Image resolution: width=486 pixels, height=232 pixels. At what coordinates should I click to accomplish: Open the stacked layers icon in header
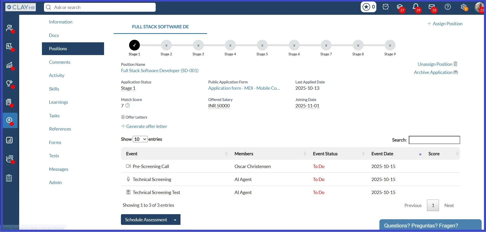point(400,7)
